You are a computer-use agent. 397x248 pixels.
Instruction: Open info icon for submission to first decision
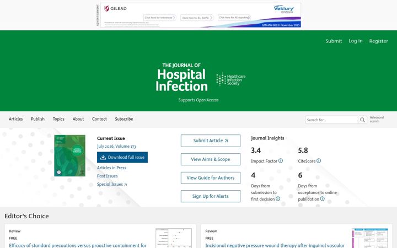(278, 198)
